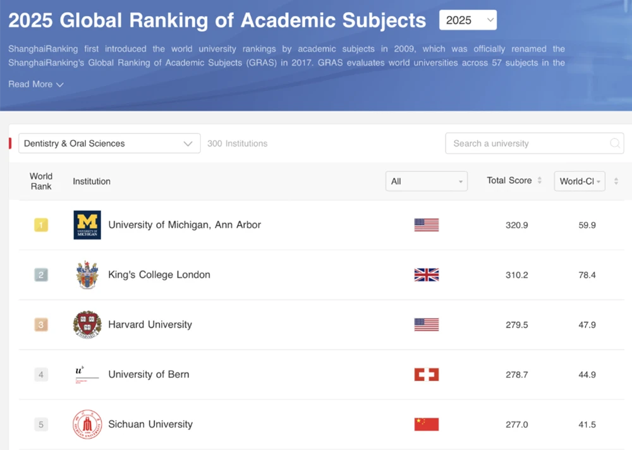The image size is (632, 450).
Task: Click the US flag beside University of Michigan
Action: pos(426,224)
